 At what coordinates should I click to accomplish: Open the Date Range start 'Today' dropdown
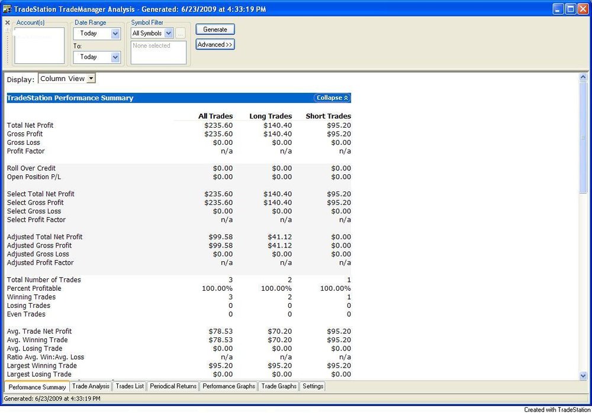(x=115, y=34)
